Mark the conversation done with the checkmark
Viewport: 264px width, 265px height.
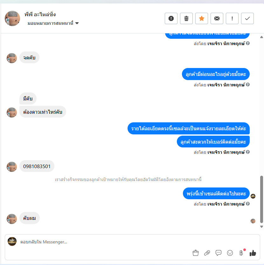(x=247, y=18)
